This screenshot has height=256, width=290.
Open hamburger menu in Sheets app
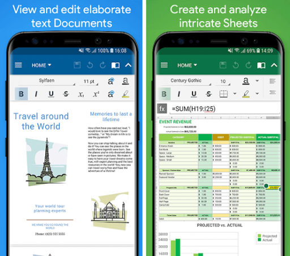[164, 65]
